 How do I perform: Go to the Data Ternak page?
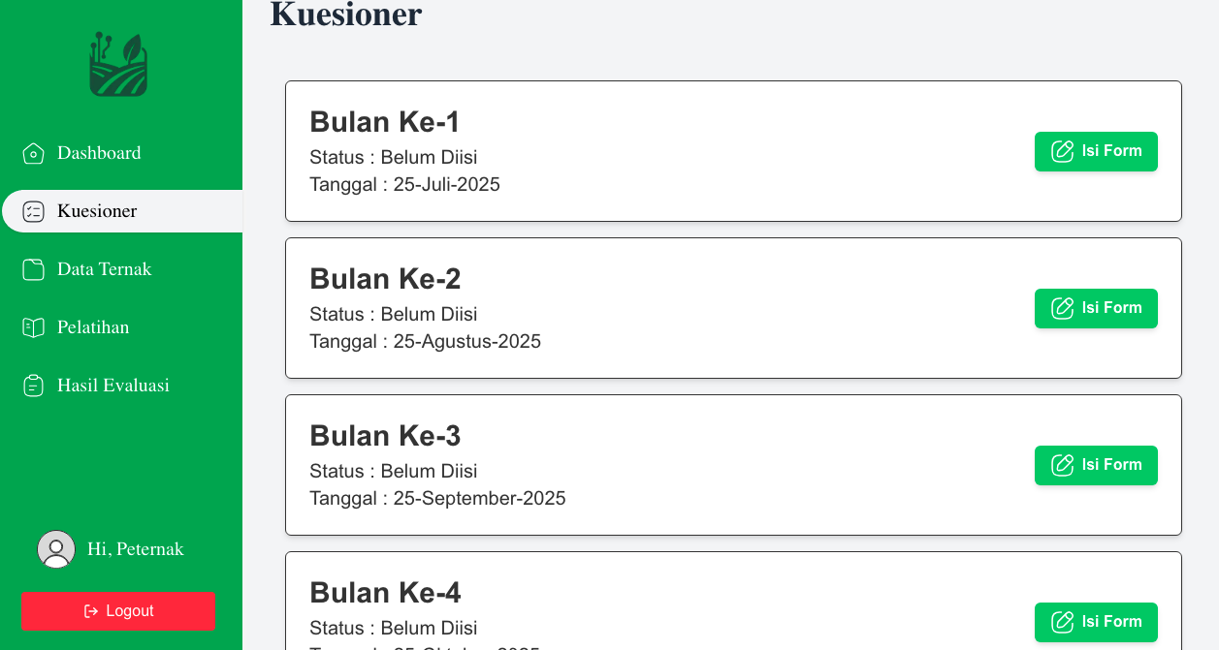tap(105, 269)
